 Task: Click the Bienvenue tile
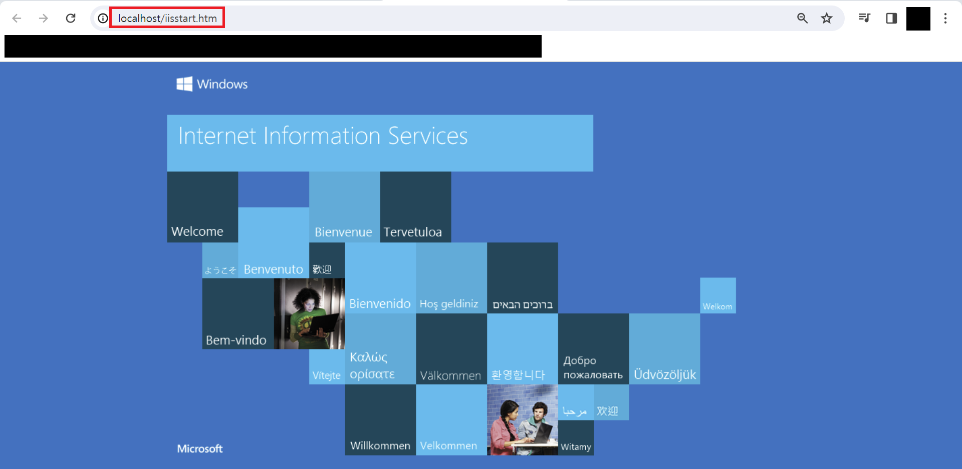pyautogui.click(x=345, y=207)
